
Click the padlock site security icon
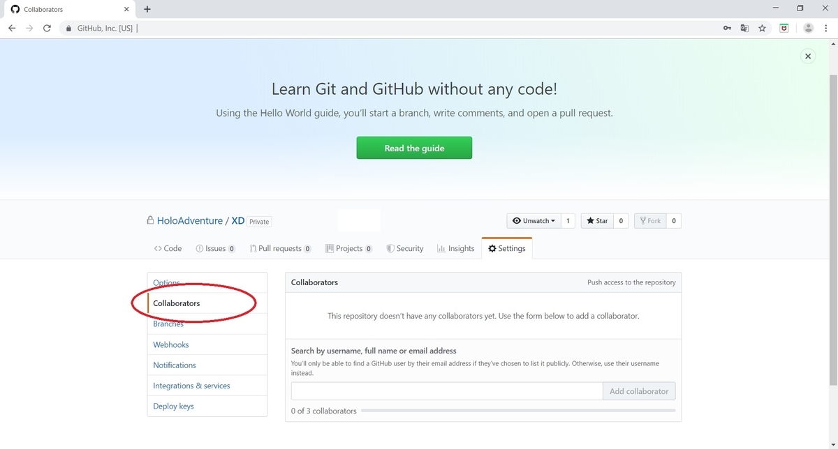point(68,29)
